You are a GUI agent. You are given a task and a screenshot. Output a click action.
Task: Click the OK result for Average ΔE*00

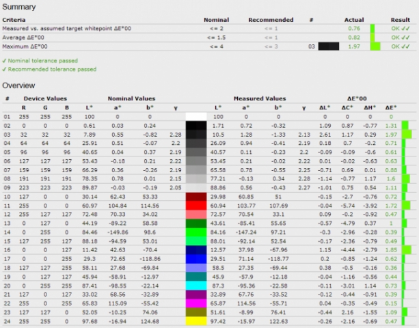pos(395,37)
